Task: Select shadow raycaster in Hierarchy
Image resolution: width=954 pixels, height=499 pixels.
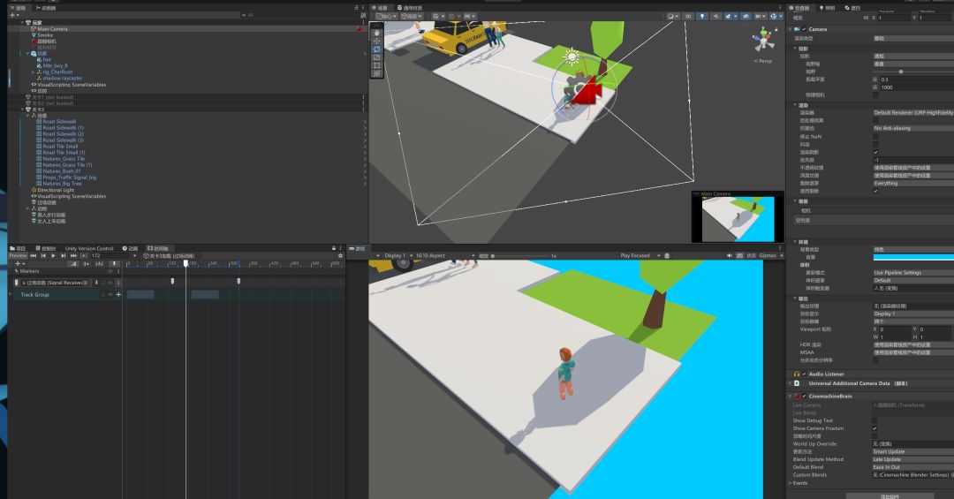Action: pos(62,78)
